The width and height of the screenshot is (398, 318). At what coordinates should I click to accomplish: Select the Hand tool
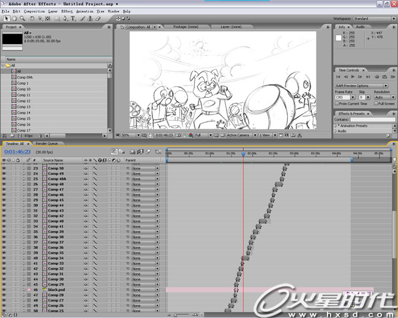click(x=15, y=18)
